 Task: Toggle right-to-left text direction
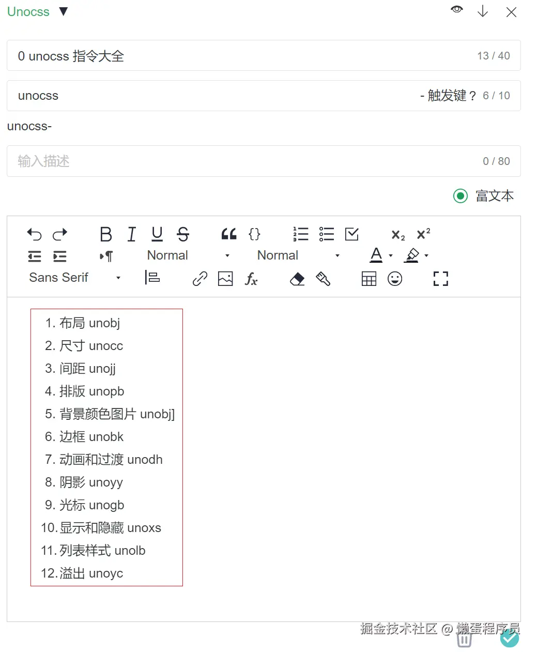106,256
